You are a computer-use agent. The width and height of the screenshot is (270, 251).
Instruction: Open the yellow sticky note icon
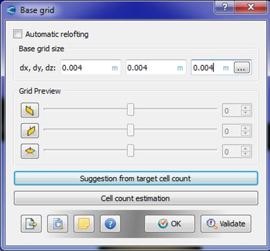[x=84, y=224]
